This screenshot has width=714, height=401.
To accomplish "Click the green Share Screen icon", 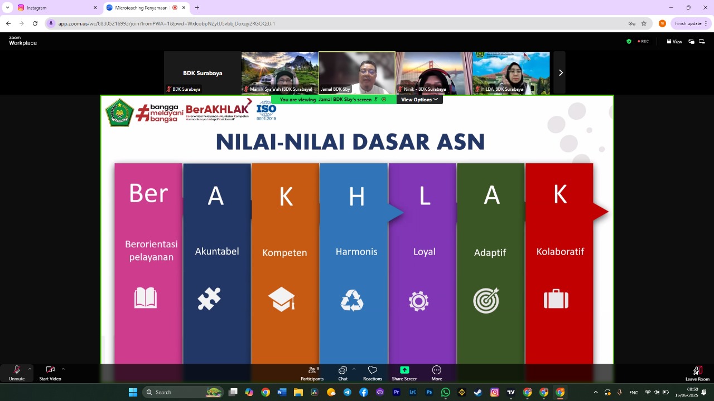I will point(404,370).
